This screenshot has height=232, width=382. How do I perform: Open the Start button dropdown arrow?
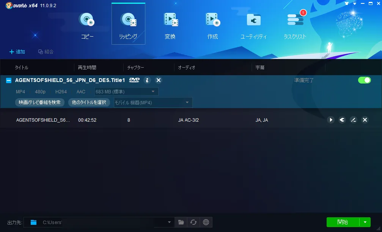coord(365,222)
